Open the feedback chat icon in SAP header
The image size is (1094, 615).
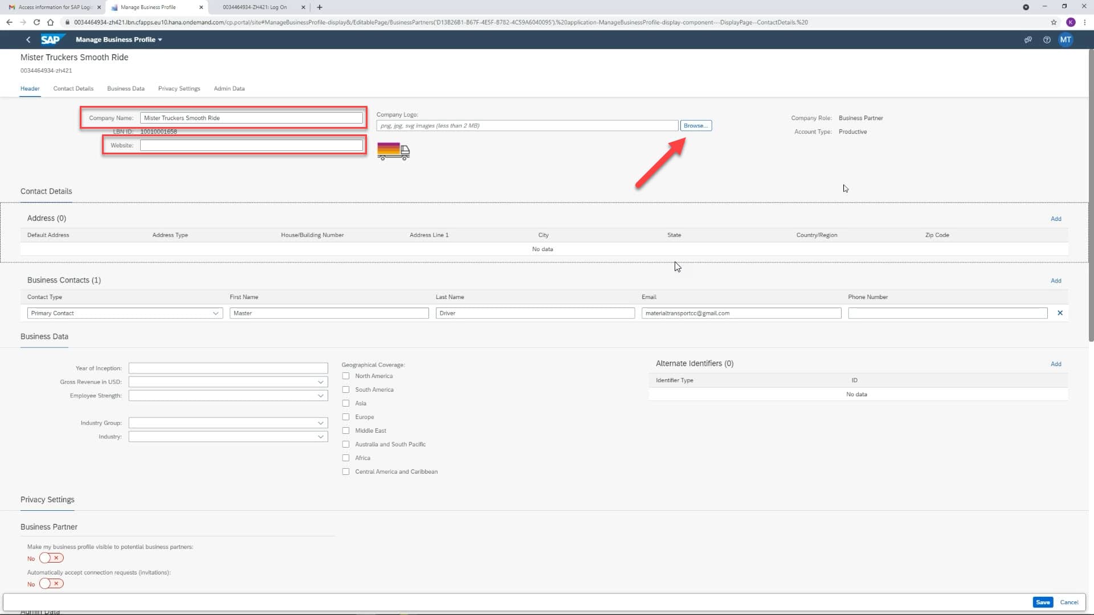[1028, 40]
